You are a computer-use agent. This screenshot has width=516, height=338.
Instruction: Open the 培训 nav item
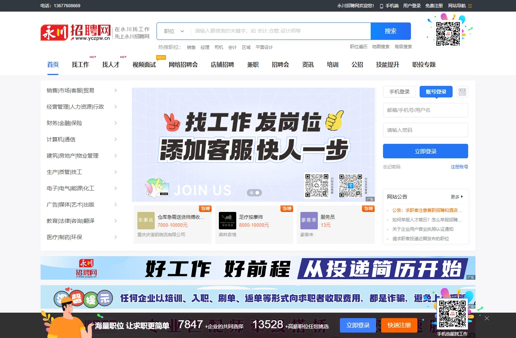pos(333,64)
